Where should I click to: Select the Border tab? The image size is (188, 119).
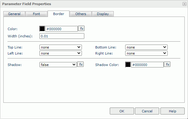[59, 14]
